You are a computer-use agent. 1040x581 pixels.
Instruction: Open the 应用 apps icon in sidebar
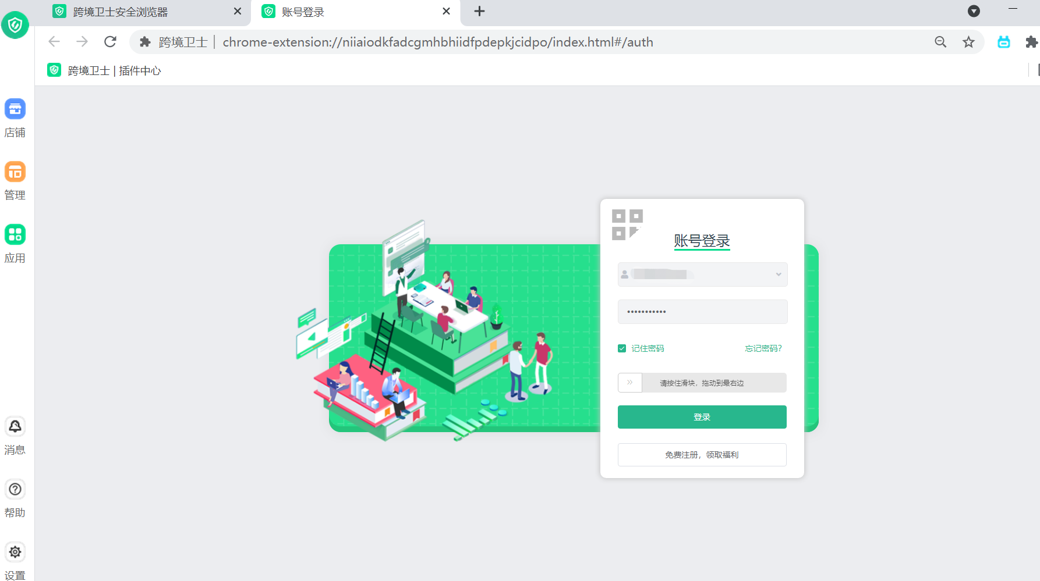[15, 234]
